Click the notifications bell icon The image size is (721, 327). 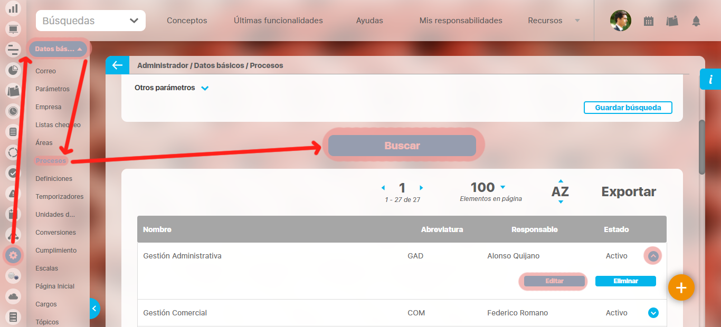coord(696,21)
